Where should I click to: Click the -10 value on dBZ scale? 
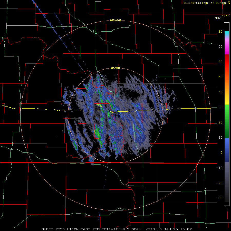pyautogui.click(x=219, y=168)
